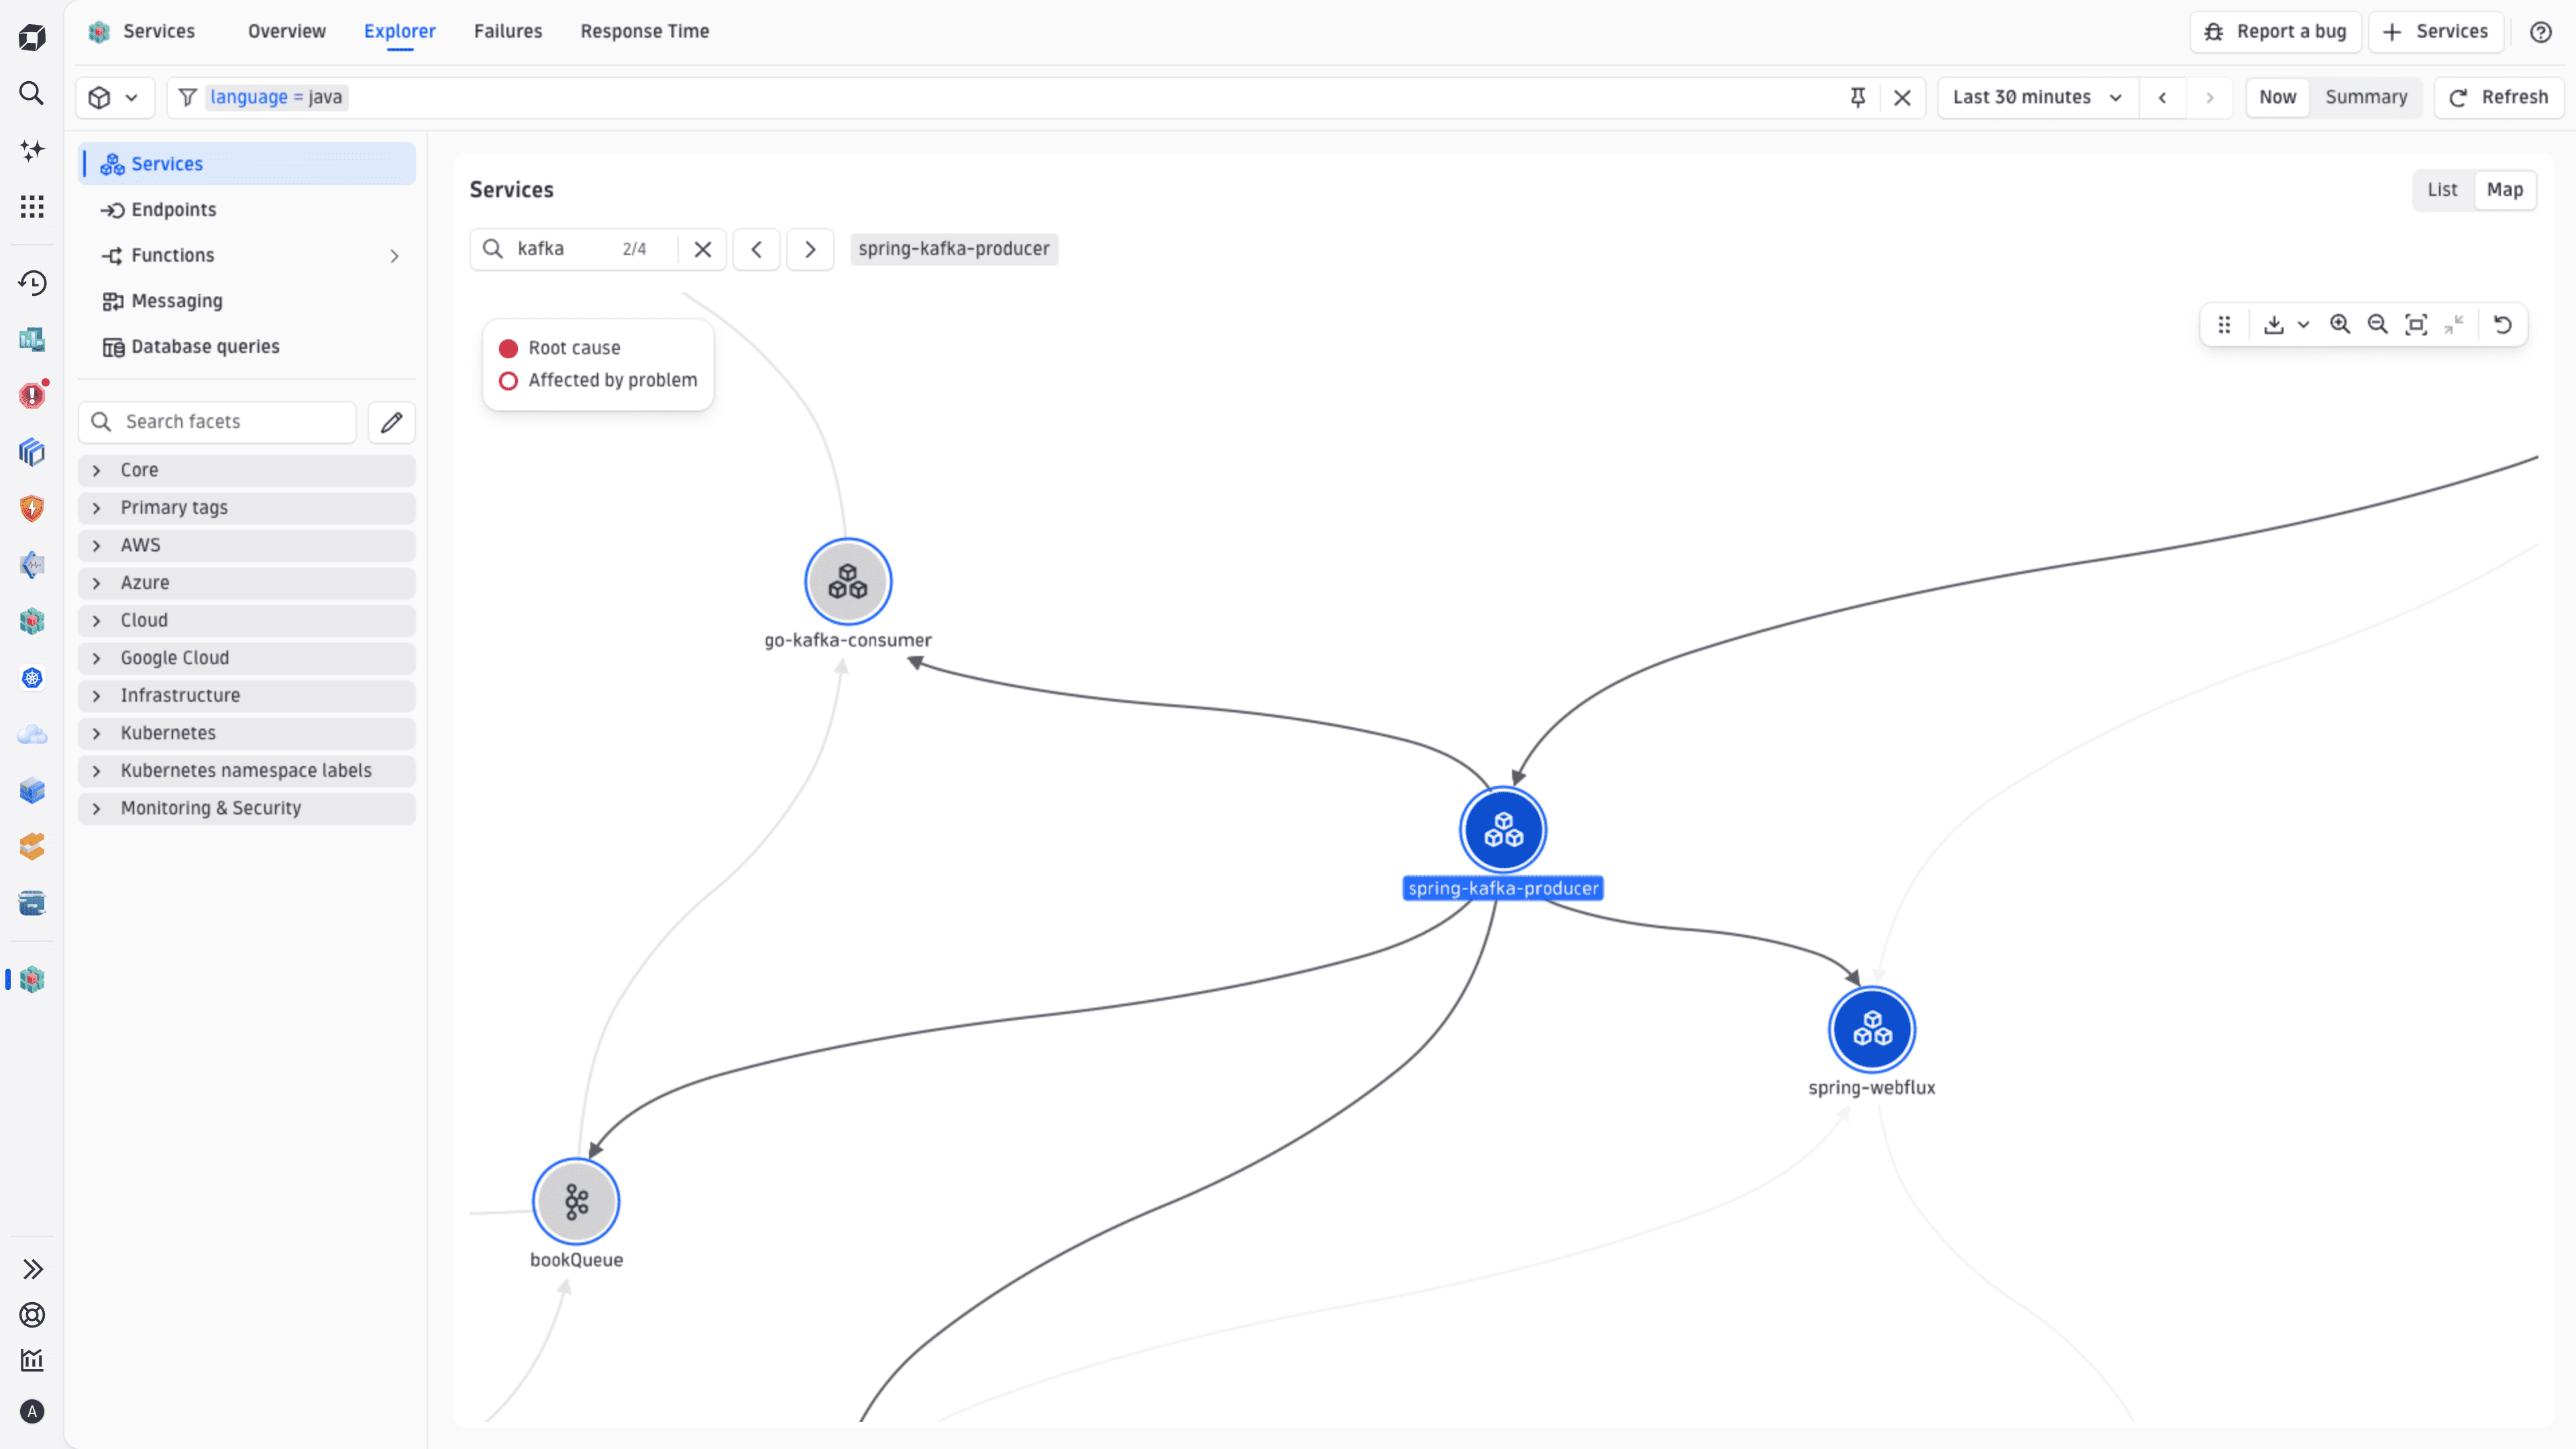Viewport: 2576px width, 1449px height.
Task: Expand the Functions submenu arrow
Action: pos(394,256)
